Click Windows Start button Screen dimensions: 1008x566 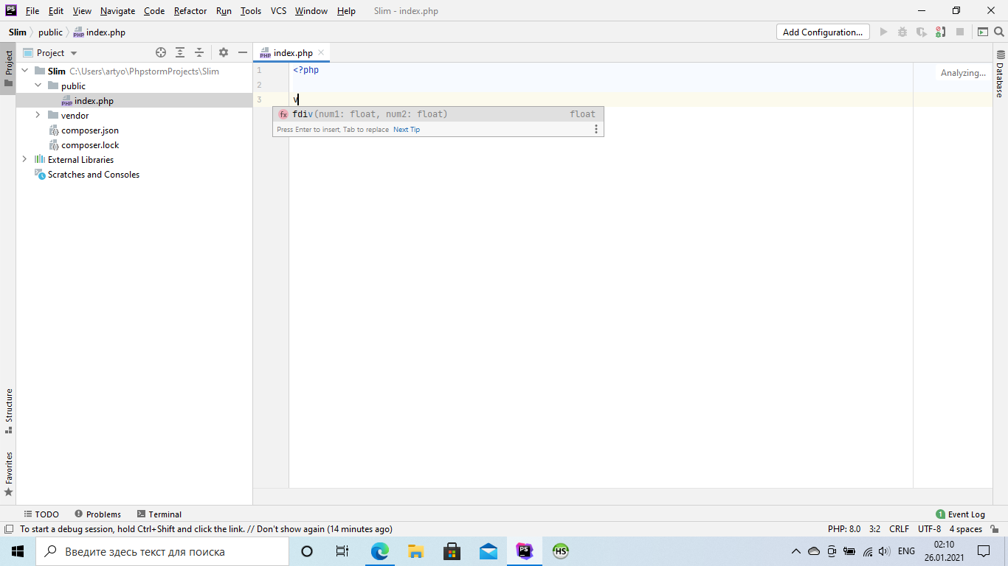18,551
